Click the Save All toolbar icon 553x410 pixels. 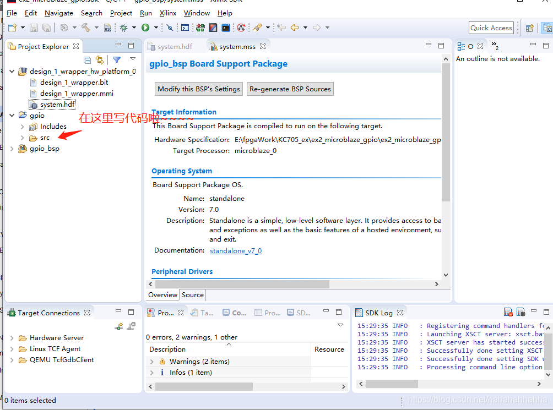[47, 28]
